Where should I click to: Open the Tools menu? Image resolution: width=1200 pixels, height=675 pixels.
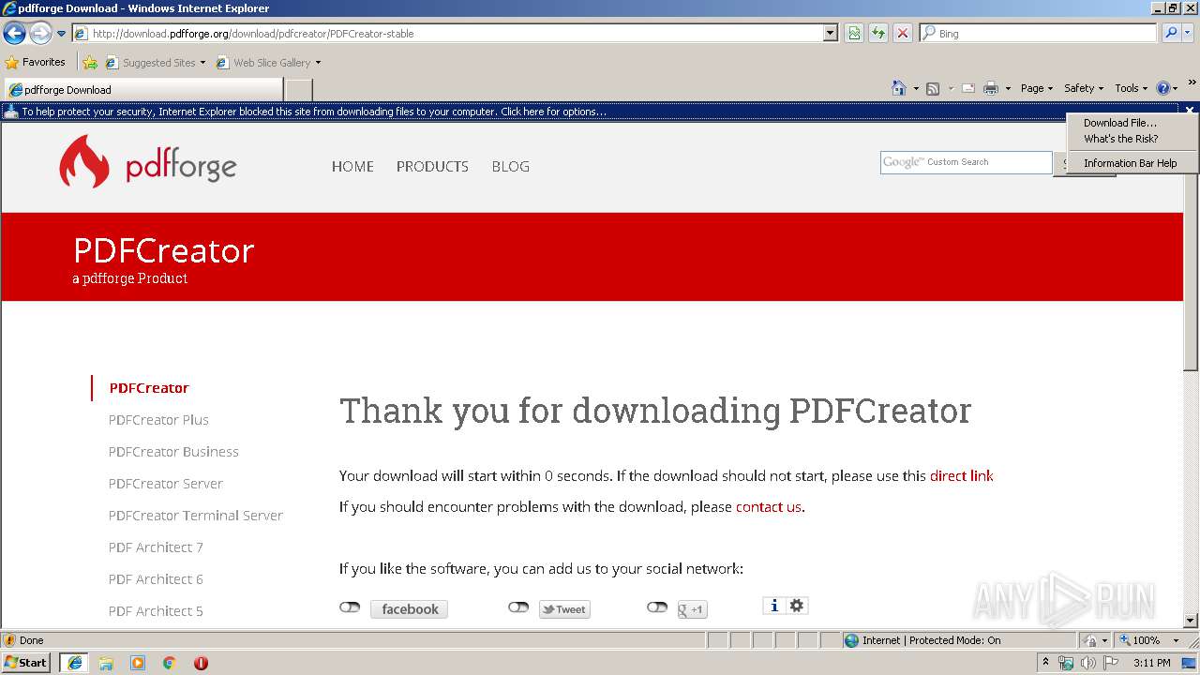click(x=1132, y=88)
